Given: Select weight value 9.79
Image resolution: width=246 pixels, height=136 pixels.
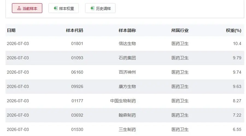Looking at the screenshot, I should pos(237,58).
